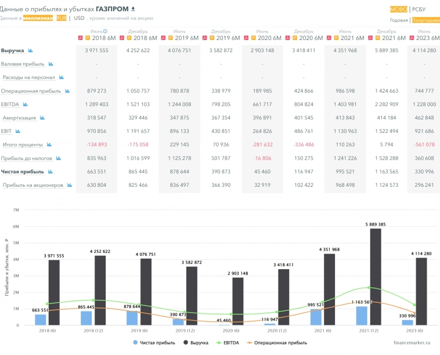The width and height of the screenshot is (440, 355).
Task: Show chart for Операционная прибыль row
Action: (x=67, y=91)
